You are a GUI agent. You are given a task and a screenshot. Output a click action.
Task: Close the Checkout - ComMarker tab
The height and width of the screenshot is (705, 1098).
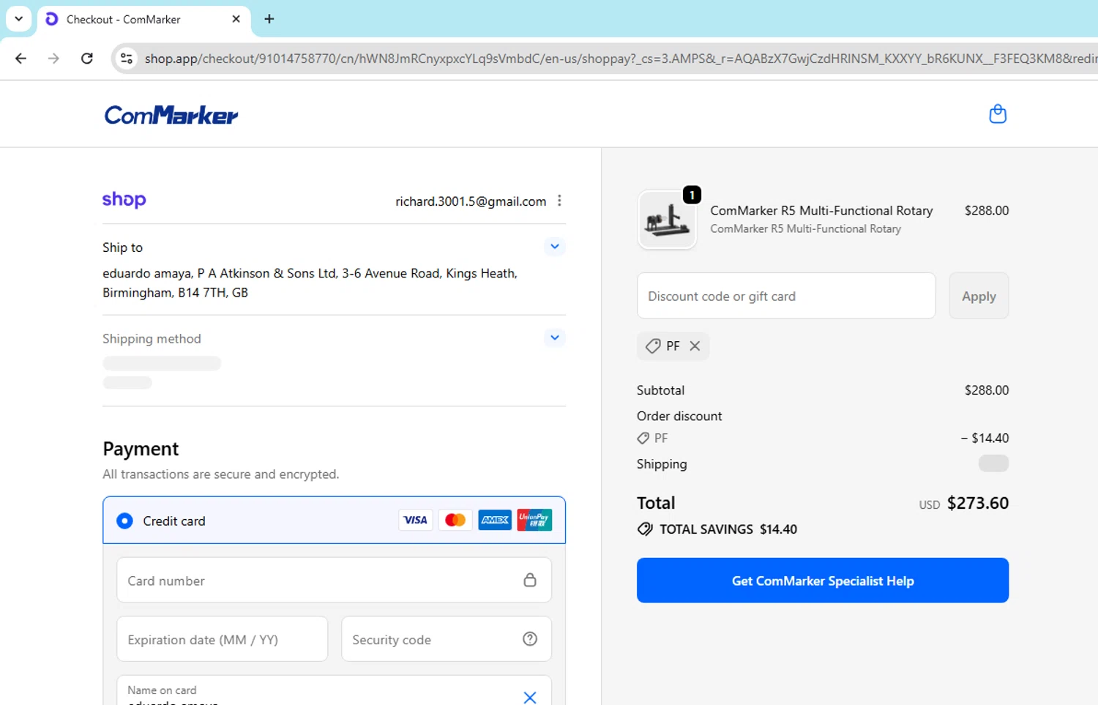tap(236, 19)
